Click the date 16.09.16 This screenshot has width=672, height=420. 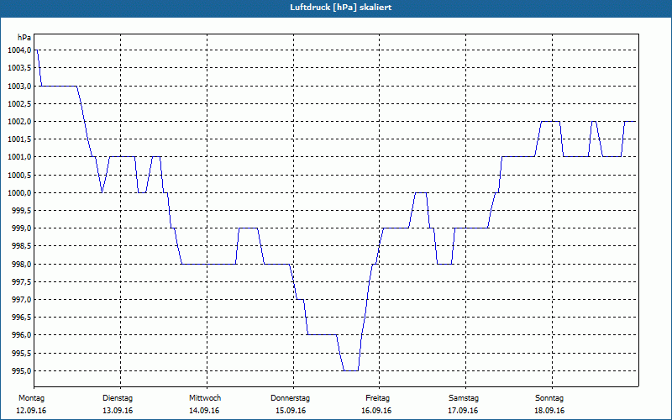[376, 411]
